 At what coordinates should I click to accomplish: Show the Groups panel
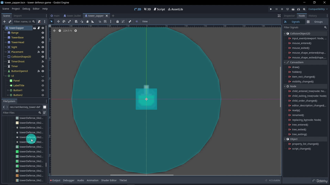[x=316, y=22]
